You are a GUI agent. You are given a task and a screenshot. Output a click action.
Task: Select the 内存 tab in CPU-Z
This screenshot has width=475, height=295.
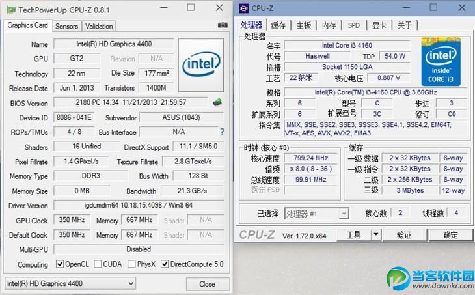[x=329, y=25]
